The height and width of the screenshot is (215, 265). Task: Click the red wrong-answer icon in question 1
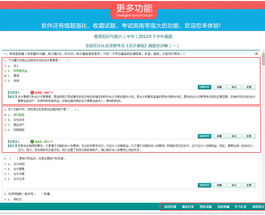coord(32,92)
